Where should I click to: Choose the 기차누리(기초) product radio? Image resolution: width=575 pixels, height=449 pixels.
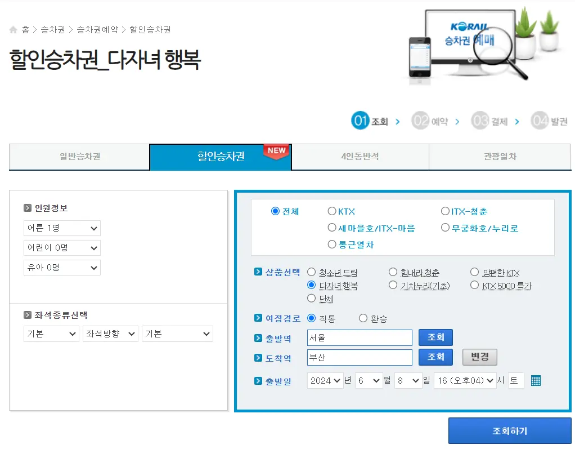point(393,285)
